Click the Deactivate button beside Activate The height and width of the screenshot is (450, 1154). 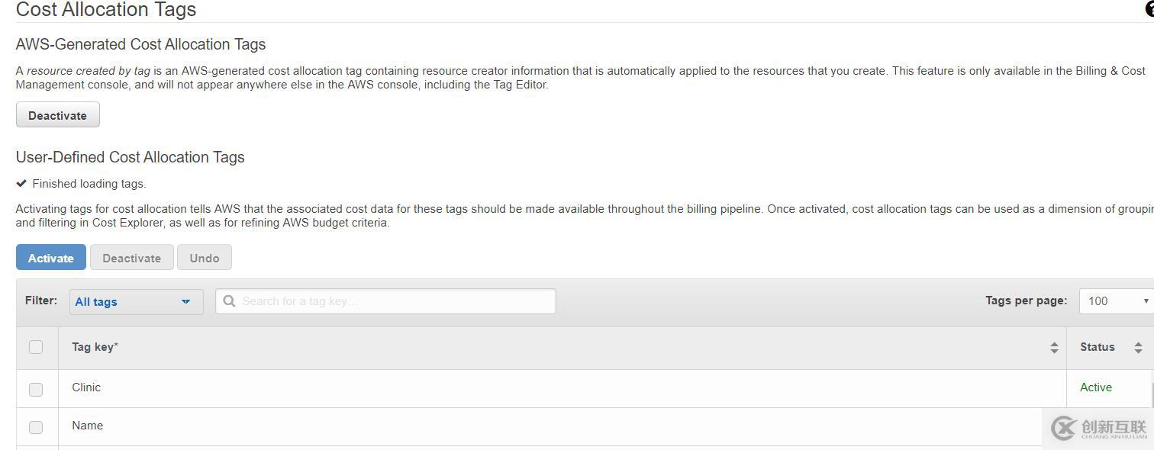pyautogui.click(x=132, y=258)
